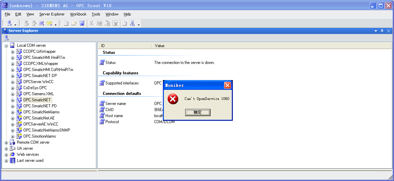This screenshot has height=181, width=394.
Task: Select OPC.SimaticNetAlarmsSNMP in the tree
Action: click(x=47, y=130)
